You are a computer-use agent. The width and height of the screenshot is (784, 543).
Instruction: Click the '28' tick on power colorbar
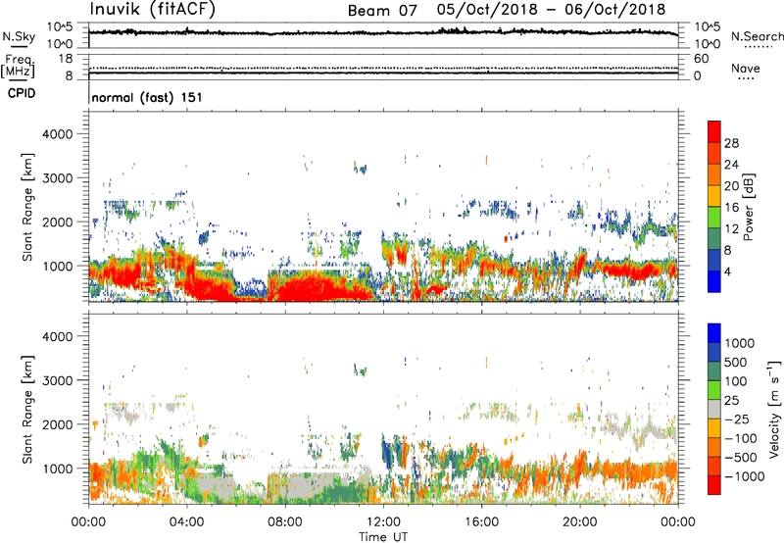(x=731, y=143)
